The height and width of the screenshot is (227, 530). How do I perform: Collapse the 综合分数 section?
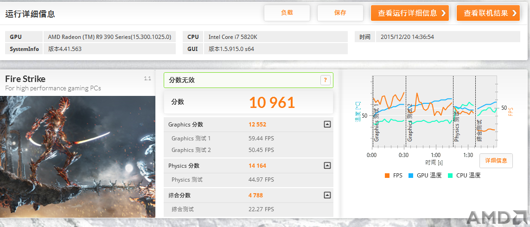(327, 195)
